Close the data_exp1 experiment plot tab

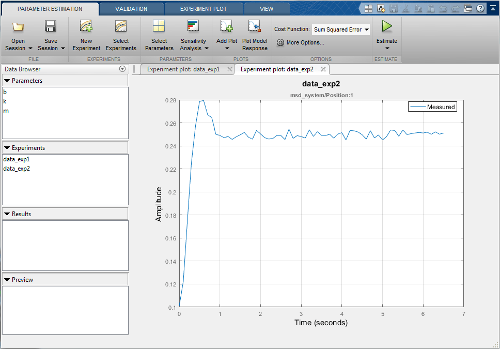point(229,69)
